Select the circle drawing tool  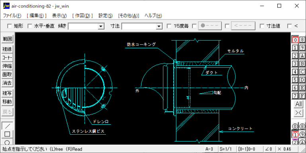(x=8, y=142)
